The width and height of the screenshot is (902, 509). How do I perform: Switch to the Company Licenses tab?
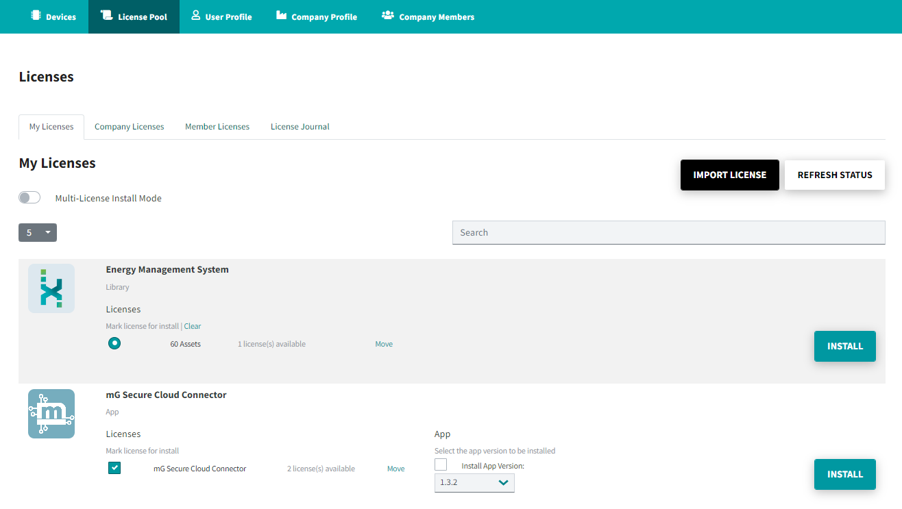click(130, 127)
